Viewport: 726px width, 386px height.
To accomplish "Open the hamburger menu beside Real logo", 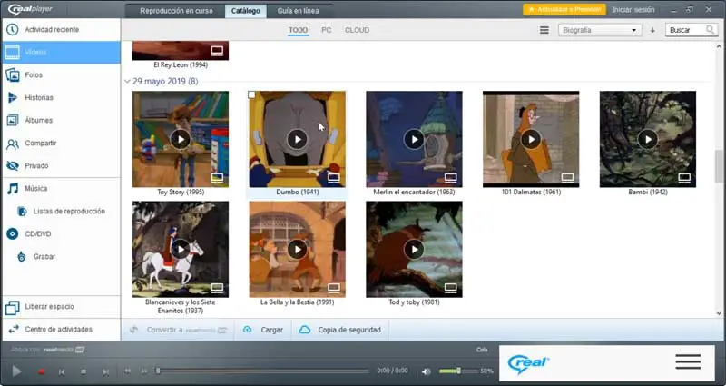I will click(x=688, y=361).
